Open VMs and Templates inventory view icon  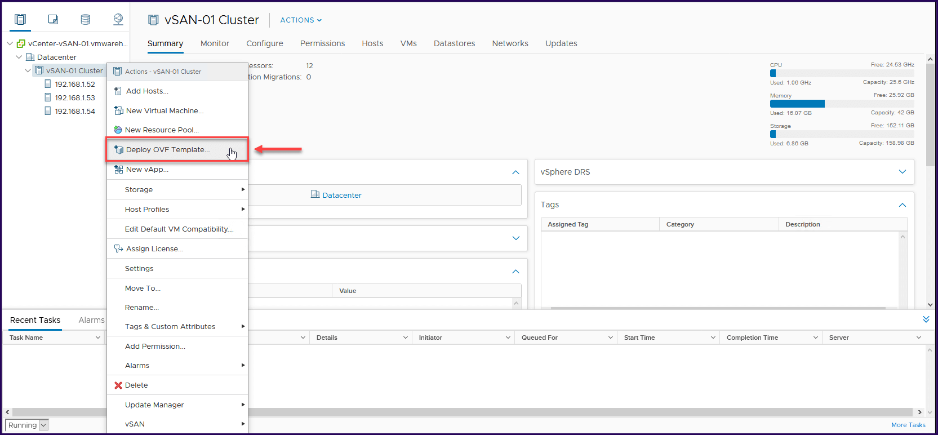53,20
